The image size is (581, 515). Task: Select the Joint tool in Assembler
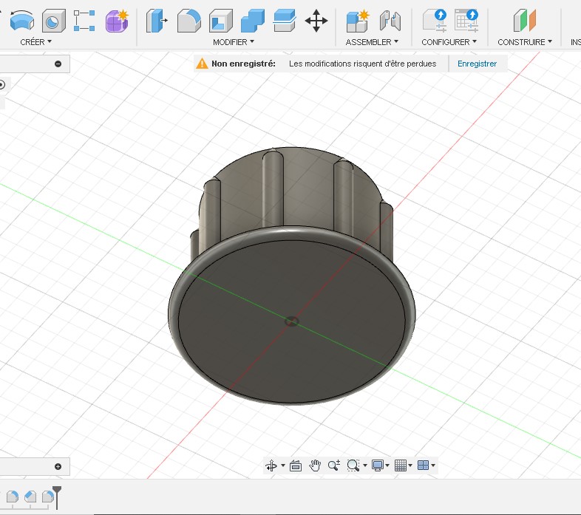tap(390, 21)
